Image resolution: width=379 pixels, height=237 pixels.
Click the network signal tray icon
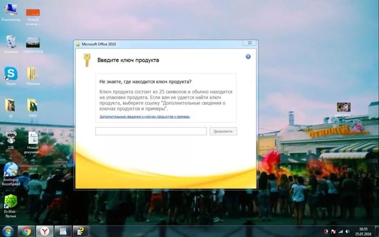(x=341, y=231)
